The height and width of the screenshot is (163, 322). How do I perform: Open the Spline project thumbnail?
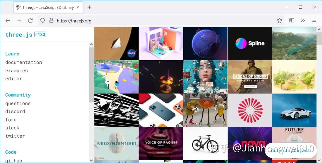(x=250, y=43)
